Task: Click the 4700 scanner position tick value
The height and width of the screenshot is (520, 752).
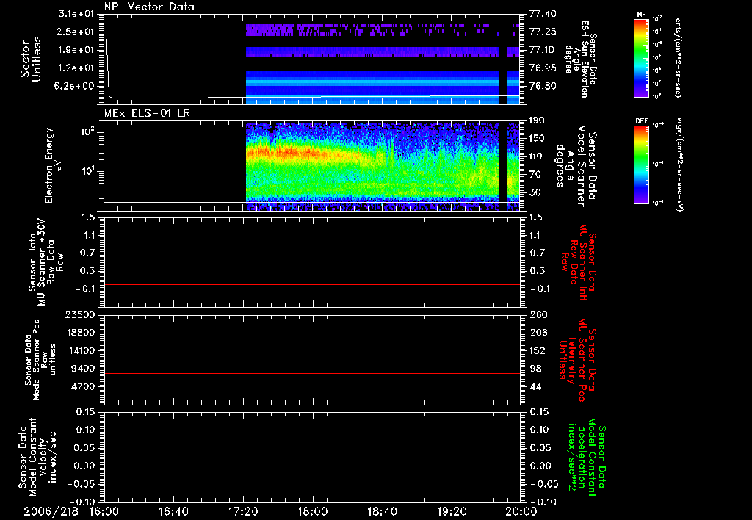Action: coord(84,386)
